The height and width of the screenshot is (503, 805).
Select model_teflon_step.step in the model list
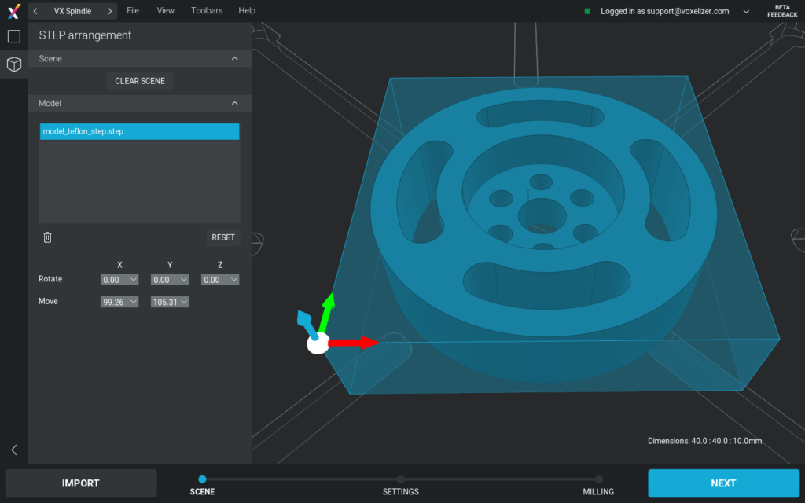(x=139, y=131)
